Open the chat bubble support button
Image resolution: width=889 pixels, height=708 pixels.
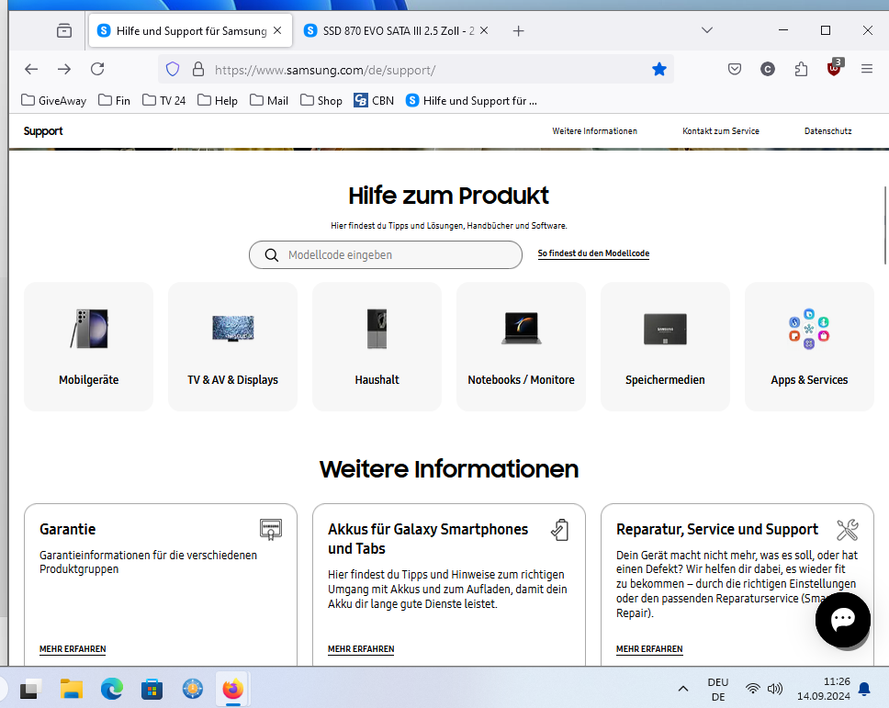842,619
